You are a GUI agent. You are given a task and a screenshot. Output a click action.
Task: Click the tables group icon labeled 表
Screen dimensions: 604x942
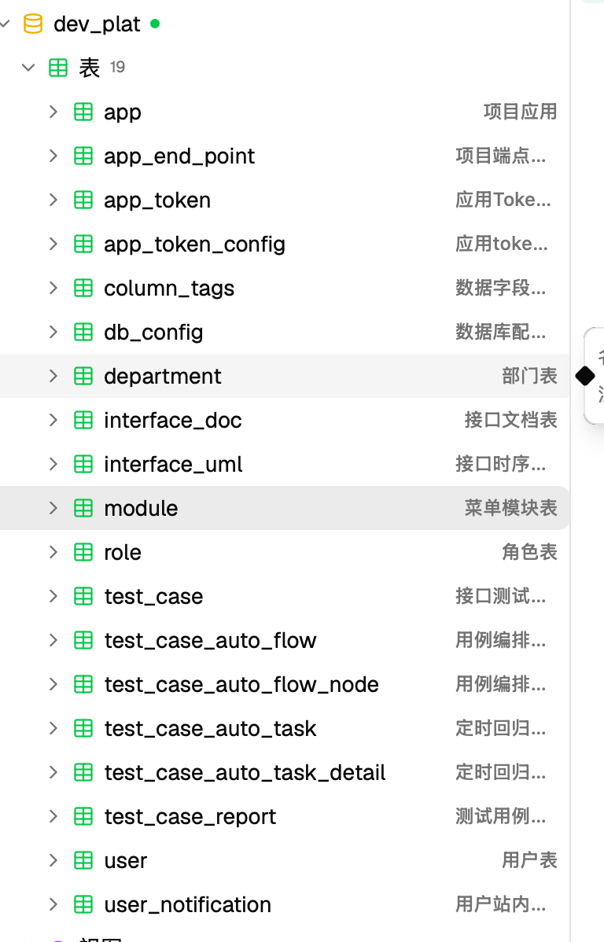coord(57,68)
